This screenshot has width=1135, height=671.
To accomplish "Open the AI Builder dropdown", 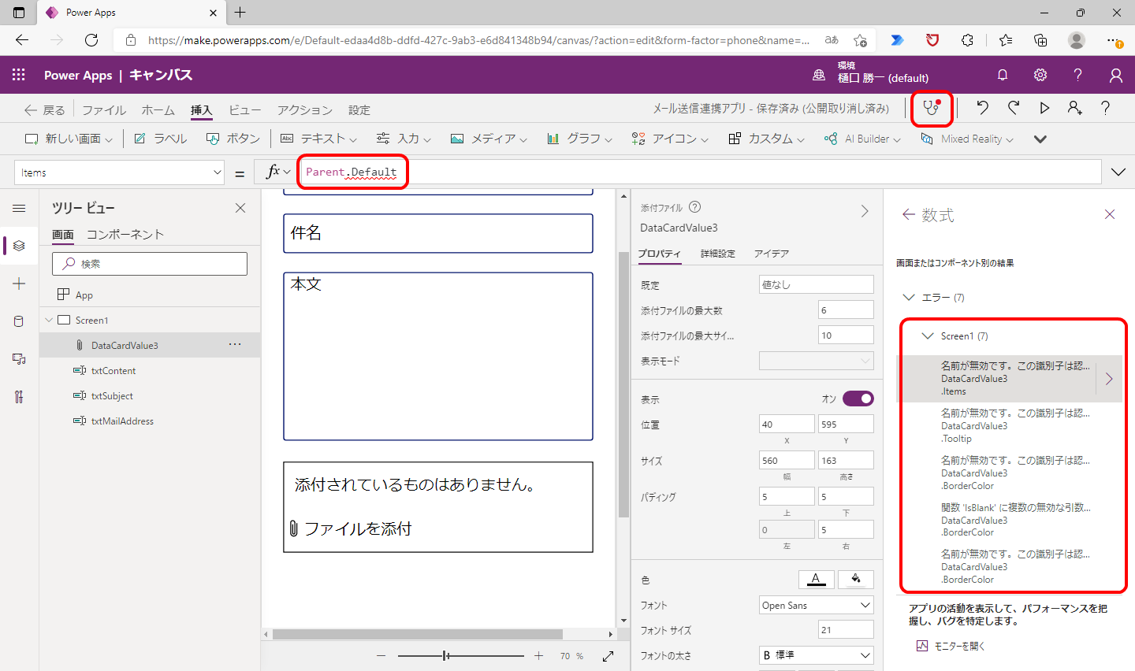I will pyautogui.click(x=862, y=139).
